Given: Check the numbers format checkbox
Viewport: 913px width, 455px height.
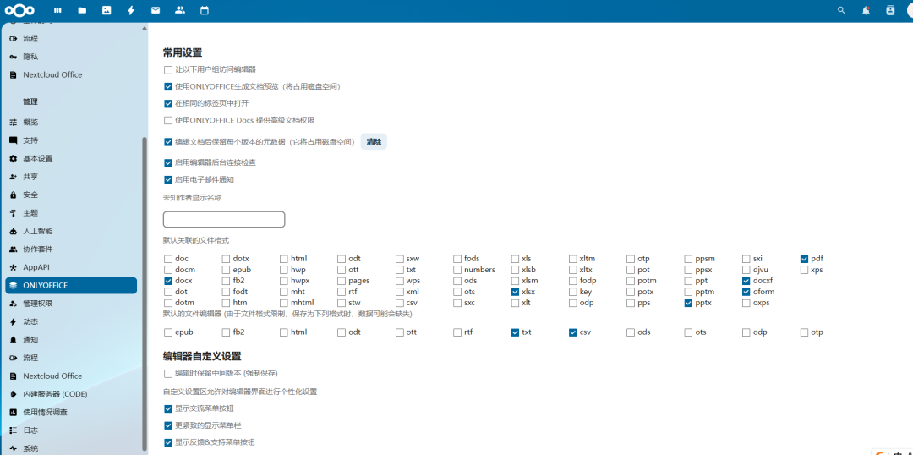Looking at the screenshot, I should (x=457, y=270).
